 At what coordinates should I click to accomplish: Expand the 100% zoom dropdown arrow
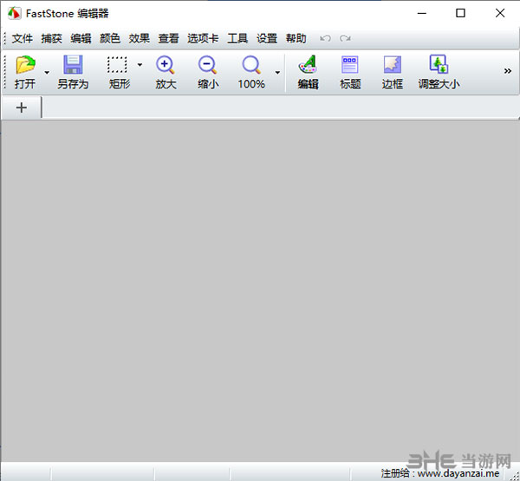277,72
